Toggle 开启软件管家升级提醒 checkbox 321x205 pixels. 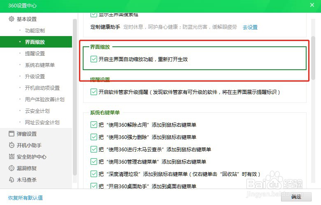click(x=93, y=92)
